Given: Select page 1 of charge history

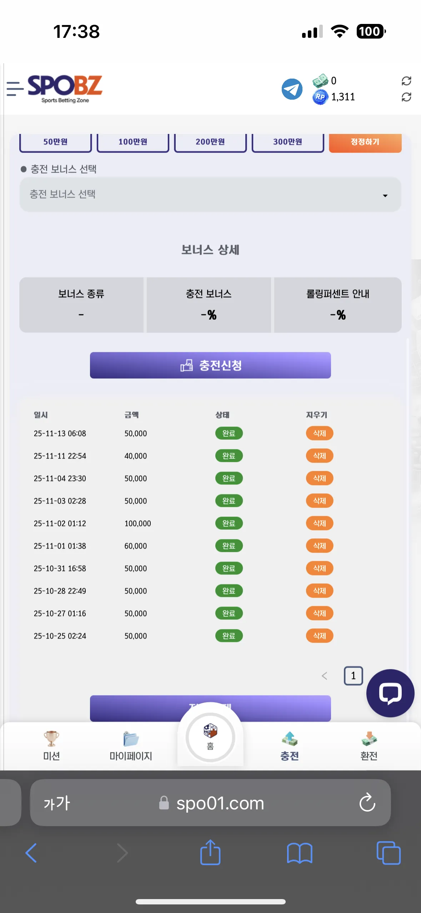Looking at the screenshot, I should pos(353,676).
